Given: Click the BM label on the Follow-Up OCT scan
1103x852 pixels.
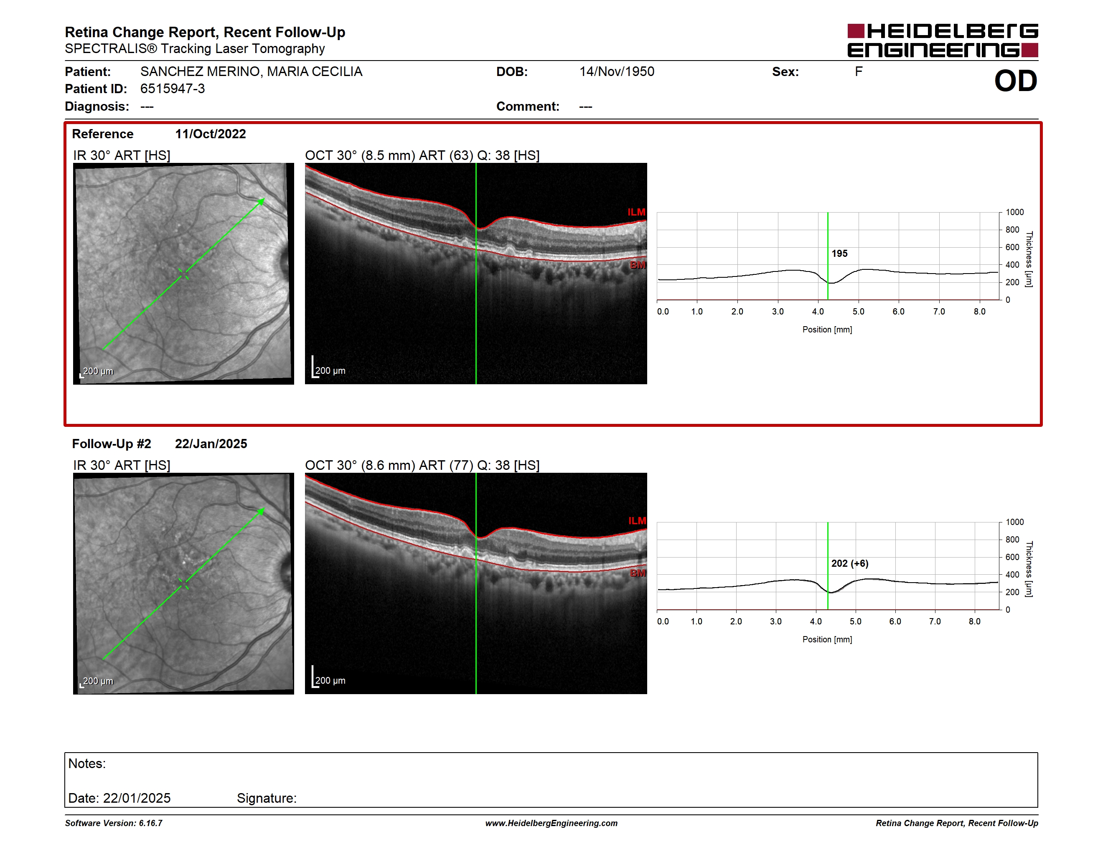Looking at the screenshot, I should click(637, 573).
